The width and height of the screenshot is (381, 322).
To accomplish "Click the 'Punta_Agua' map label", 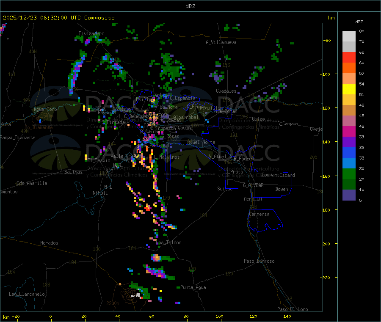I will pyautogui.click(x=193, y=288).
